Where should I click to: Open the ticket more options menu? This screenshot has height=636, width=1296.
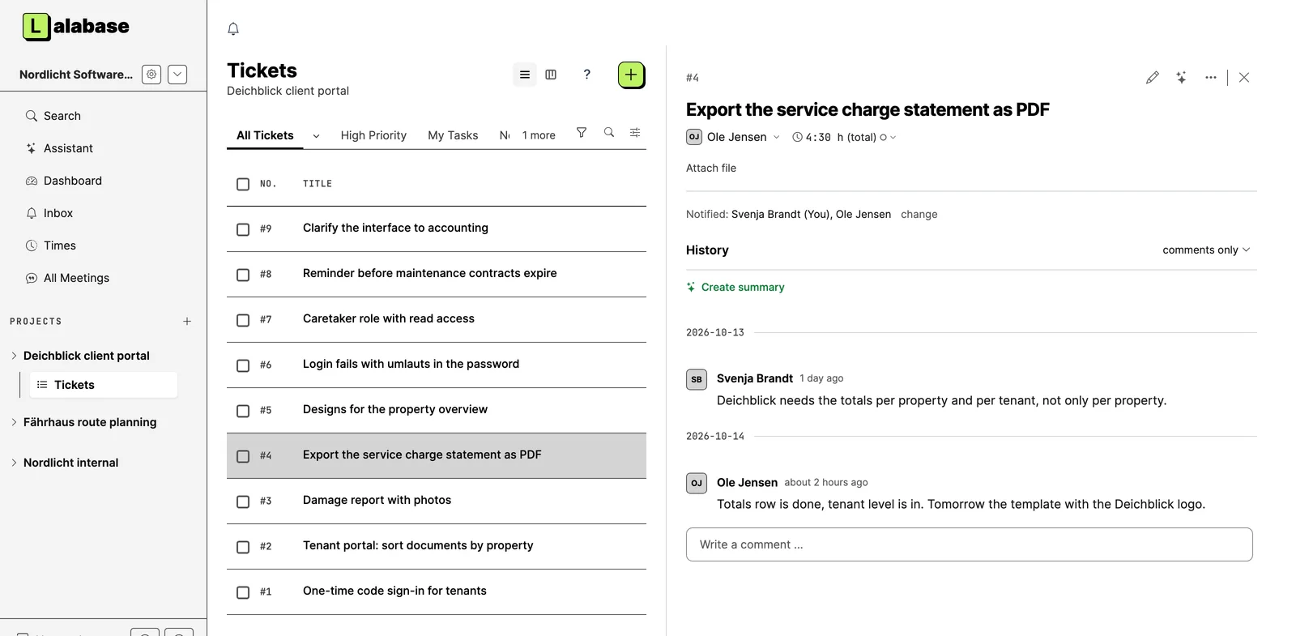click(x=1211, y=78)
